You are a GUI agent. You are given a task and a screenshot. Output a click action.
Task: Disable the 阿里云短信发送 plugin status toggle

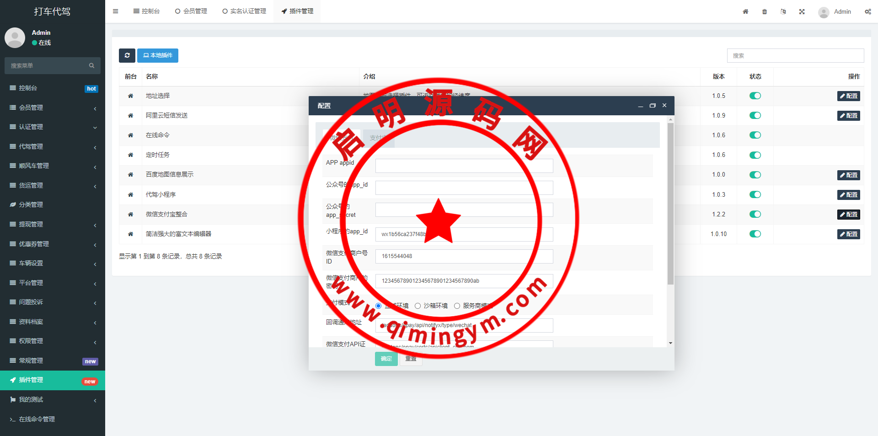[755, 115]
